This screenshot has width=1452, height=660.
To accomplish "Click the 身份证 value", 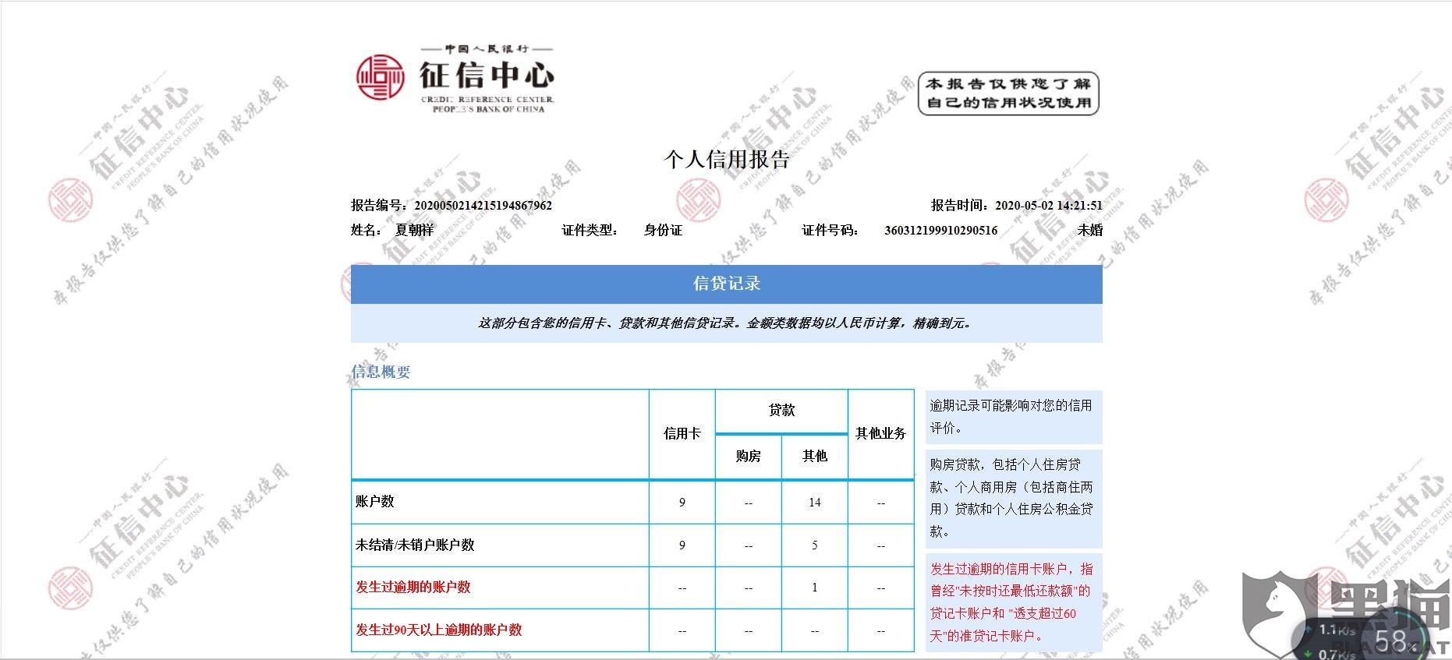I will pyautogui.click(x=663, y=230).
